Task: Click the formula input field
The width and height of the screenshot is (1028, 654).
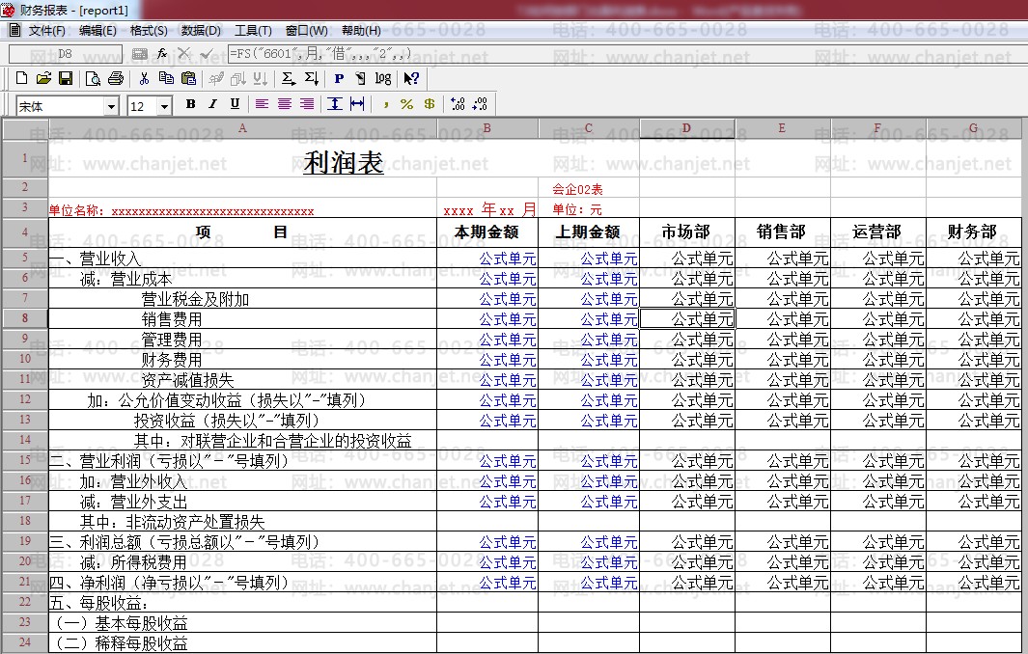Action: click(x=618, y=53)
